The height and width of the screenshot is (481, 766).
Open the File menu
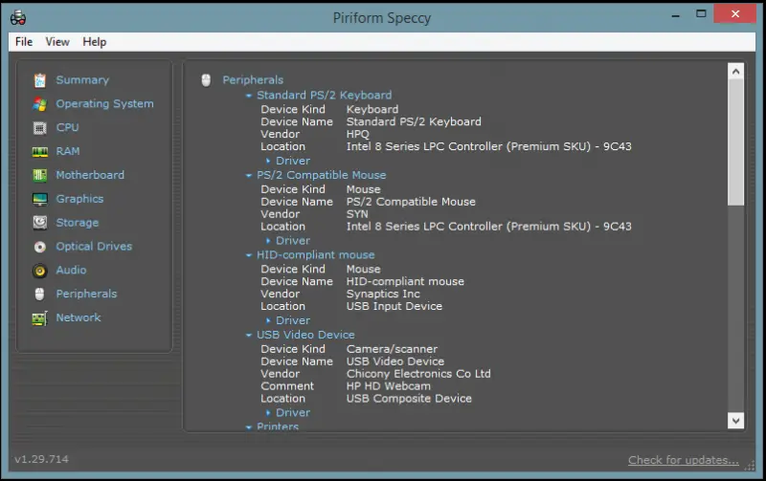point(23,42)
